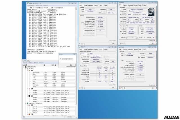Select the VBAT voltage row
Viewport: 180px width, 120px height.
(x=49, y=87)
